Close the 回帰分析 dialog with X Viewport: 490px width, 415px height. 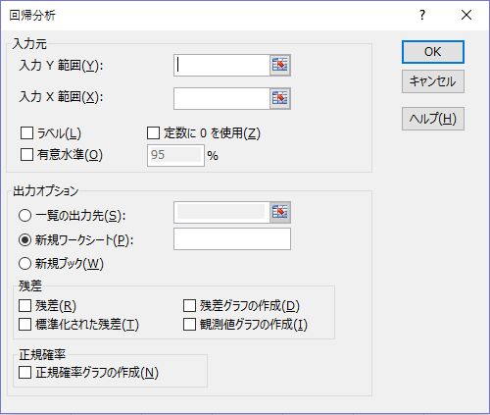pyautogui.click(x=466, y=15)
